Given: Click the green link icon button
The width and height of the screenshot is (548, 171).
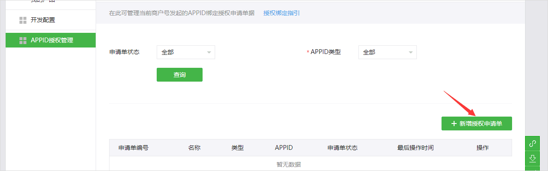Looking at the screenshot, I should (x=533, y=143).
